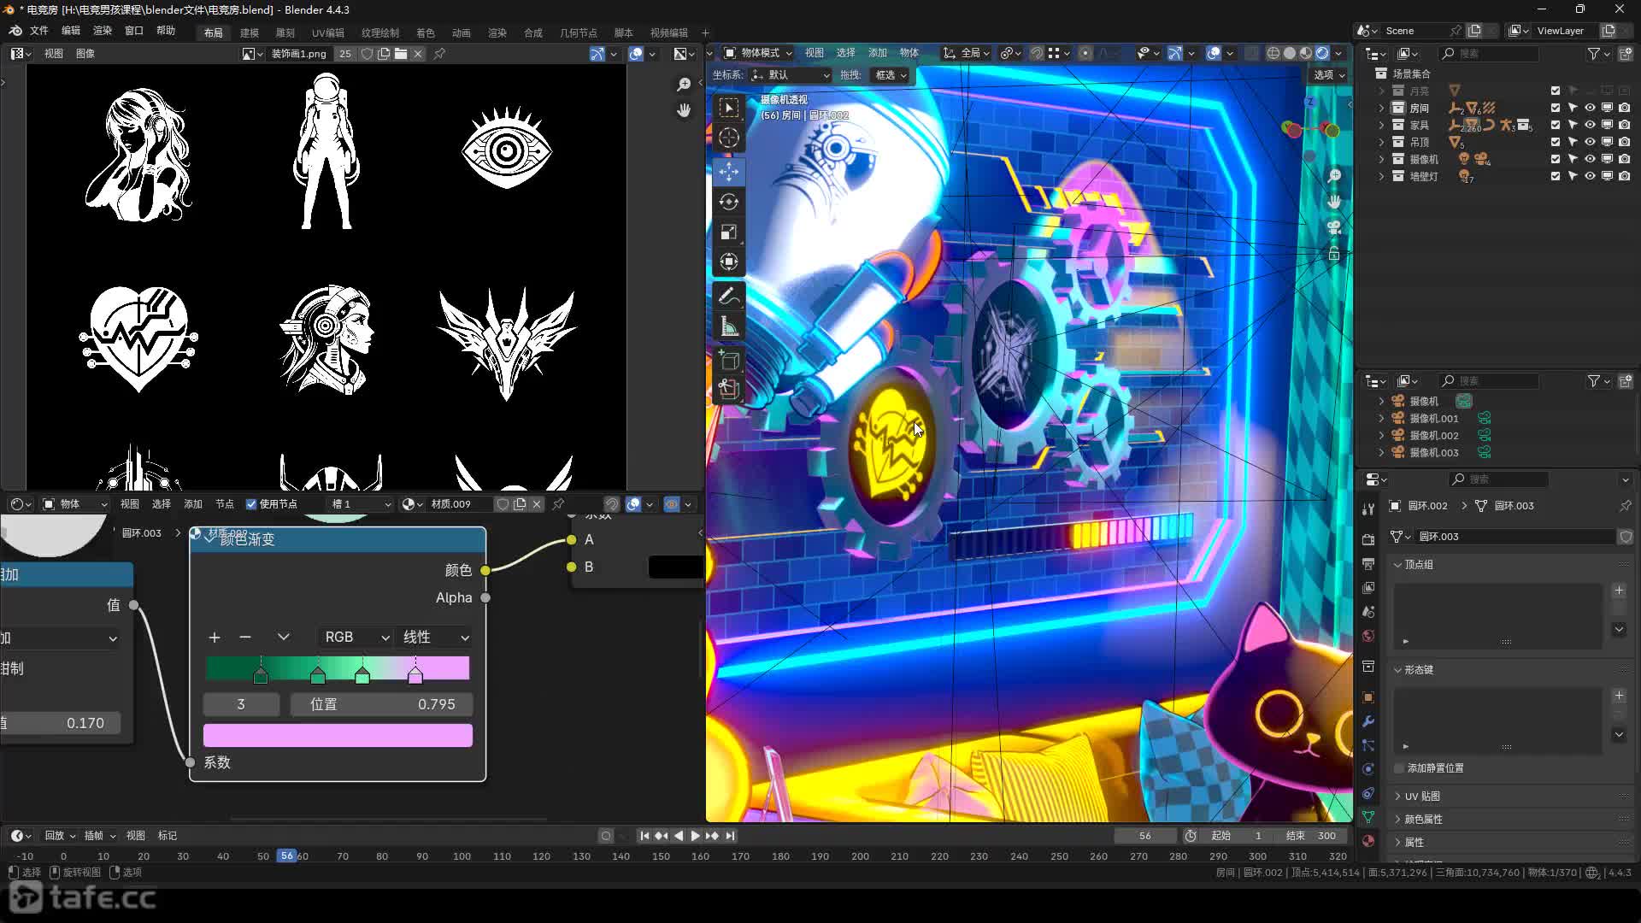The height and width of the screenshot is (923, 1641).
Task: Open the 文件 menu
Action: (39, 31)
